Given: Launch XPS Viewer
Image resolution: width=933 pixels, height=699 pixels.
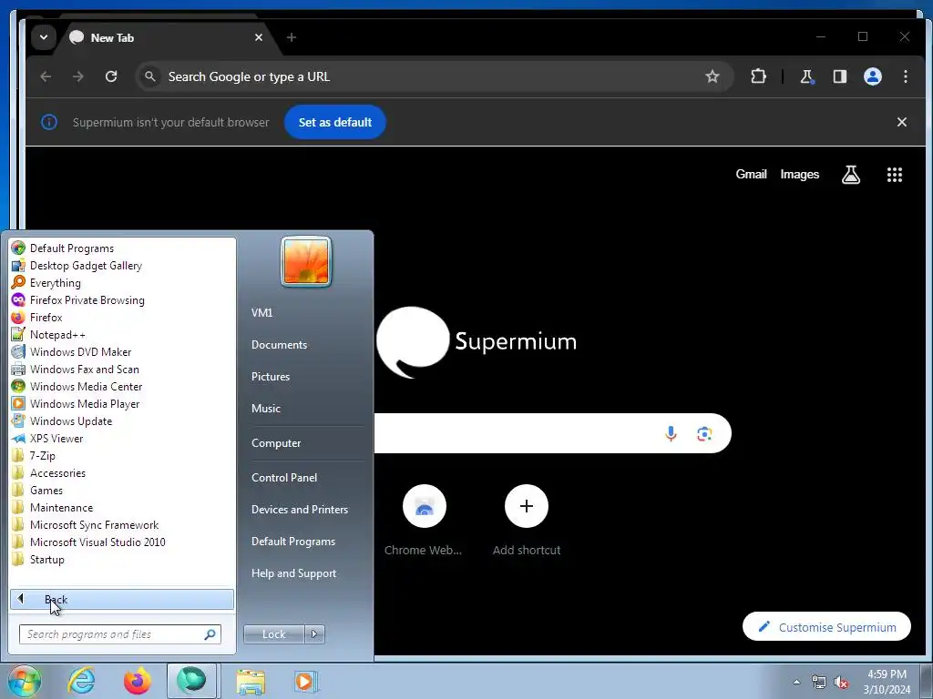Looking at the screenshot, I should coord(122,438).
